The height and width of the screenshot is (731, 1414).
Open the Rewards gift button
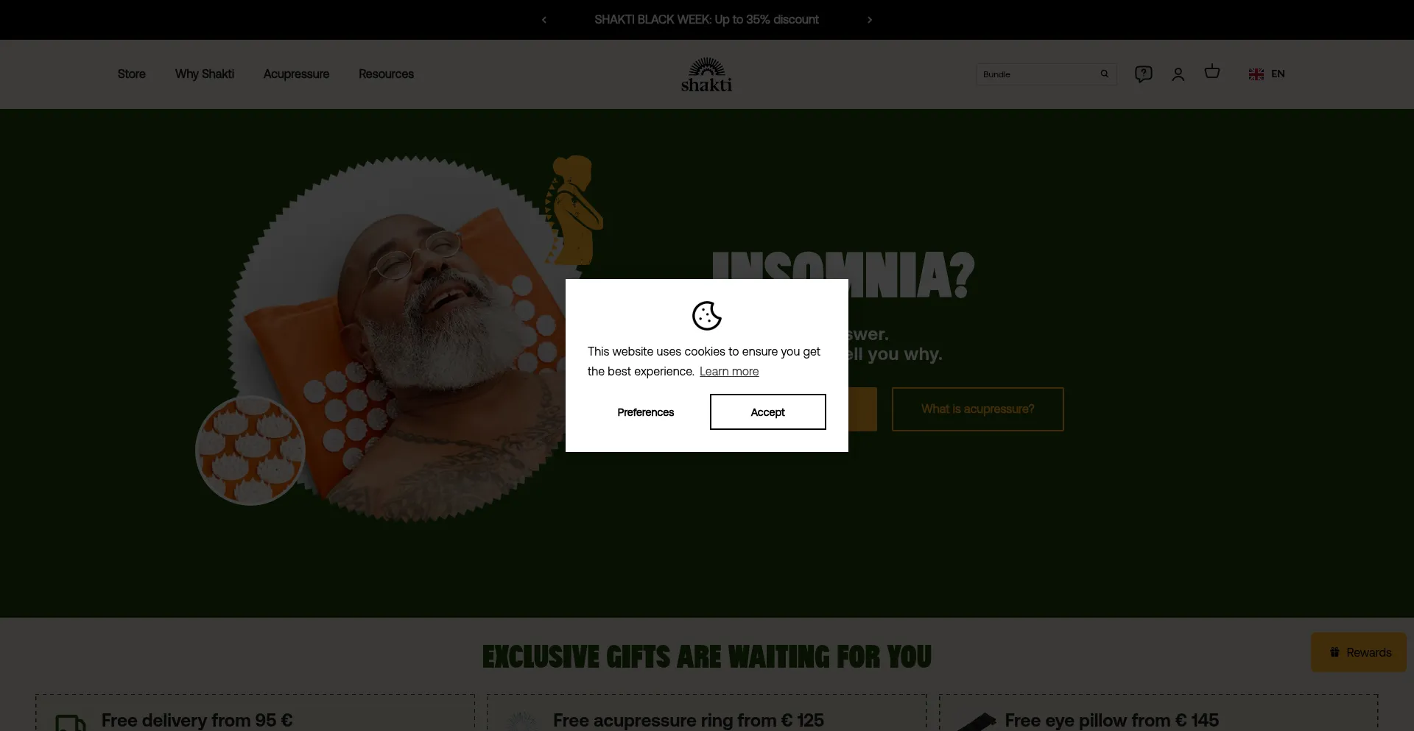(x=1359, y=652)
